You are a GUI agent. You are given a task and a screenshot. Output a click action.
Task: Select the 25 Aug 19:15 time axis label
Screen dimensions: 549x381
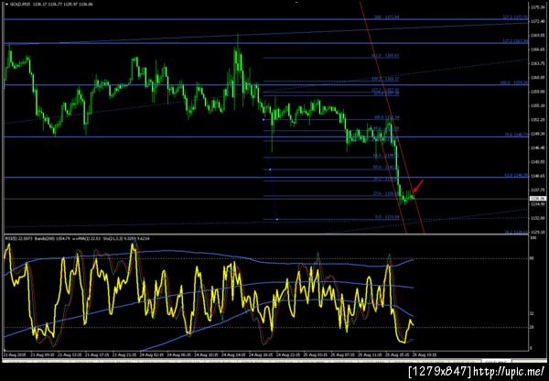425,354
